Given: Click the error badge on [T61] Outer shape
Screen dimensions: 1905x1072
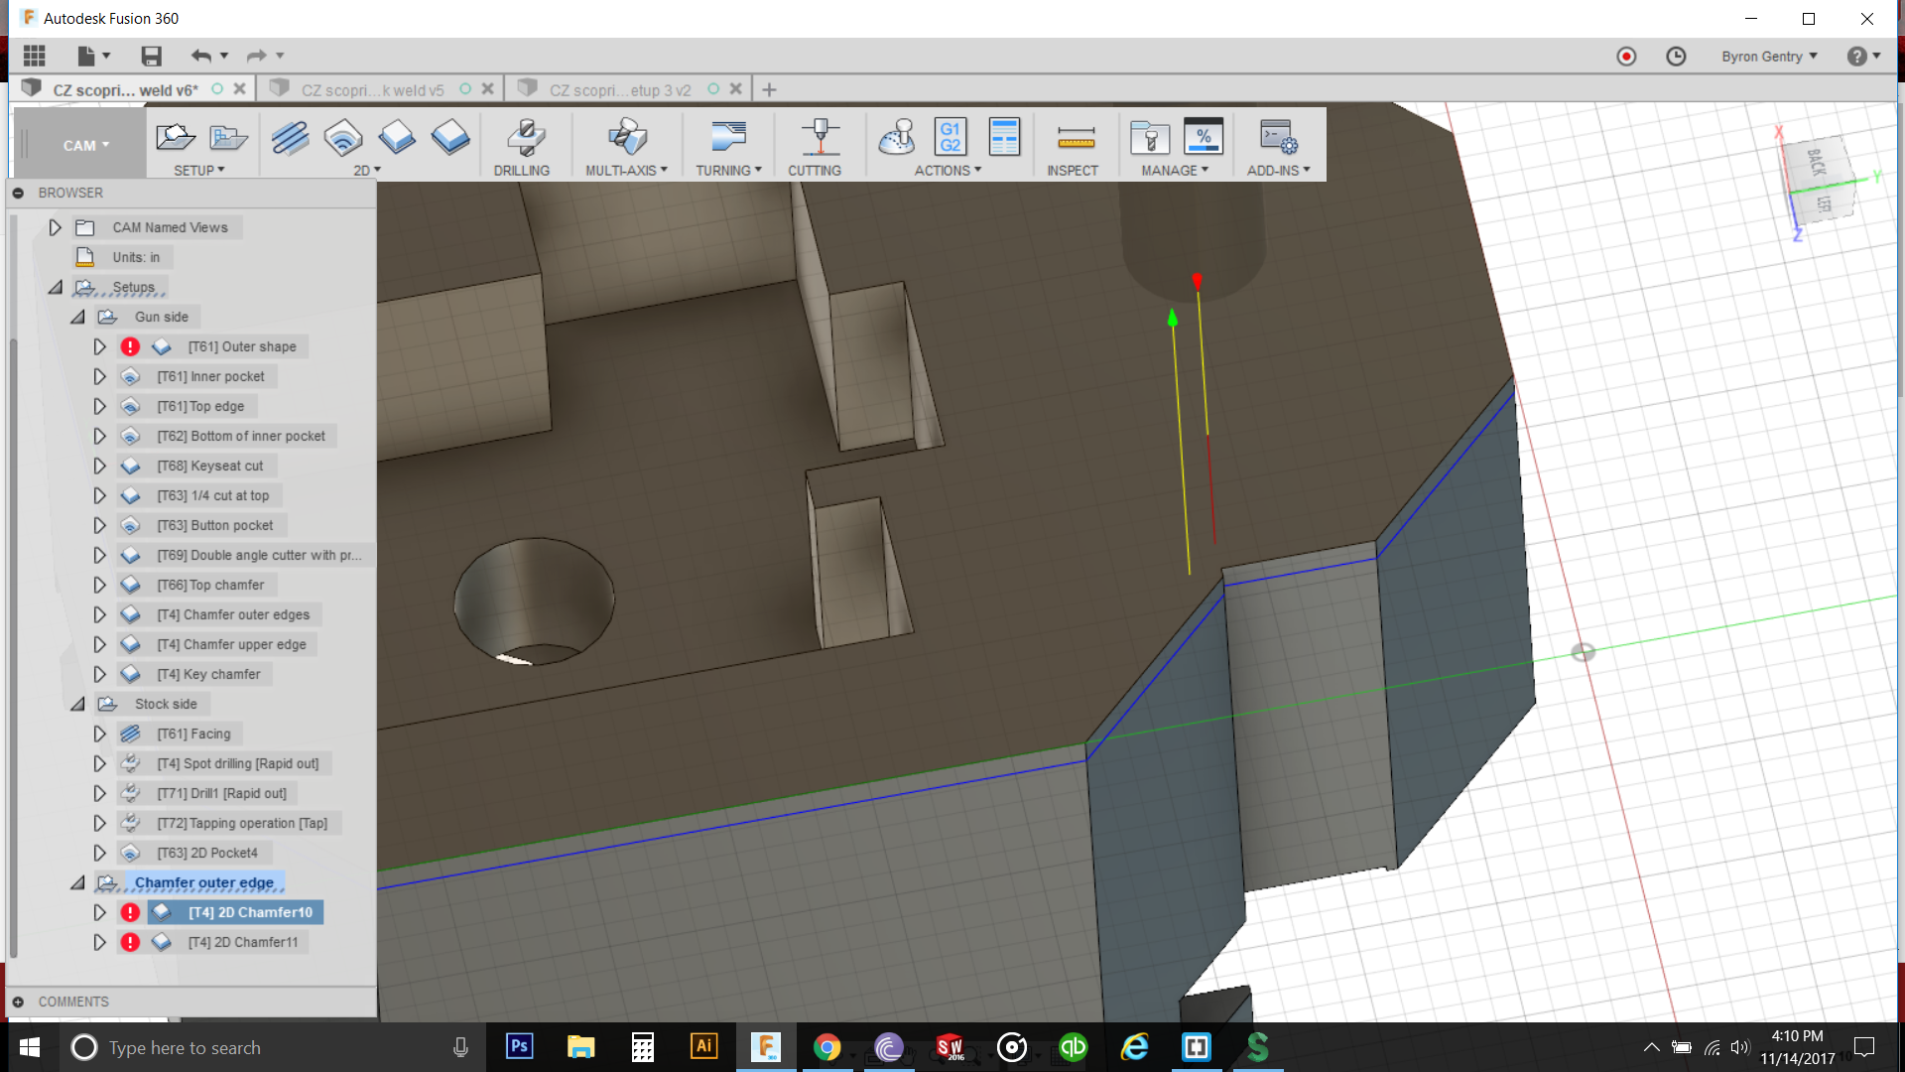Looking at the screenshot, I should (x=130, y=346).
